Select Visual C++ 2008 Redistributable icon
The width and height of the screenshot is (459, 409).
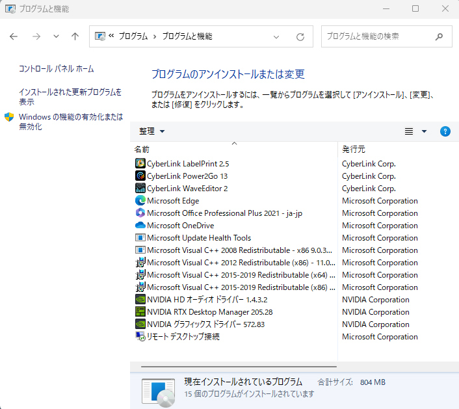coord(140,250)
